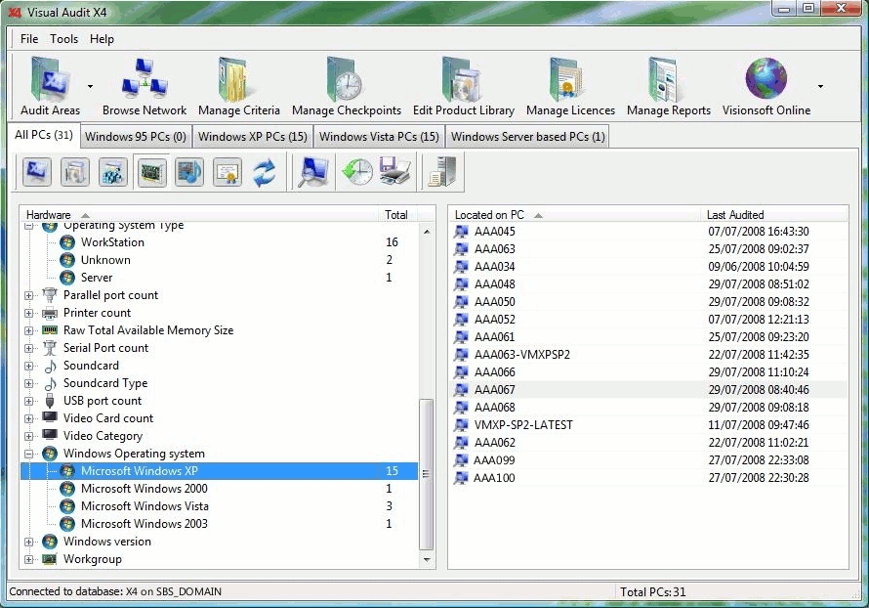
Task: Open Manage Licences
Action: pos(570,87)
